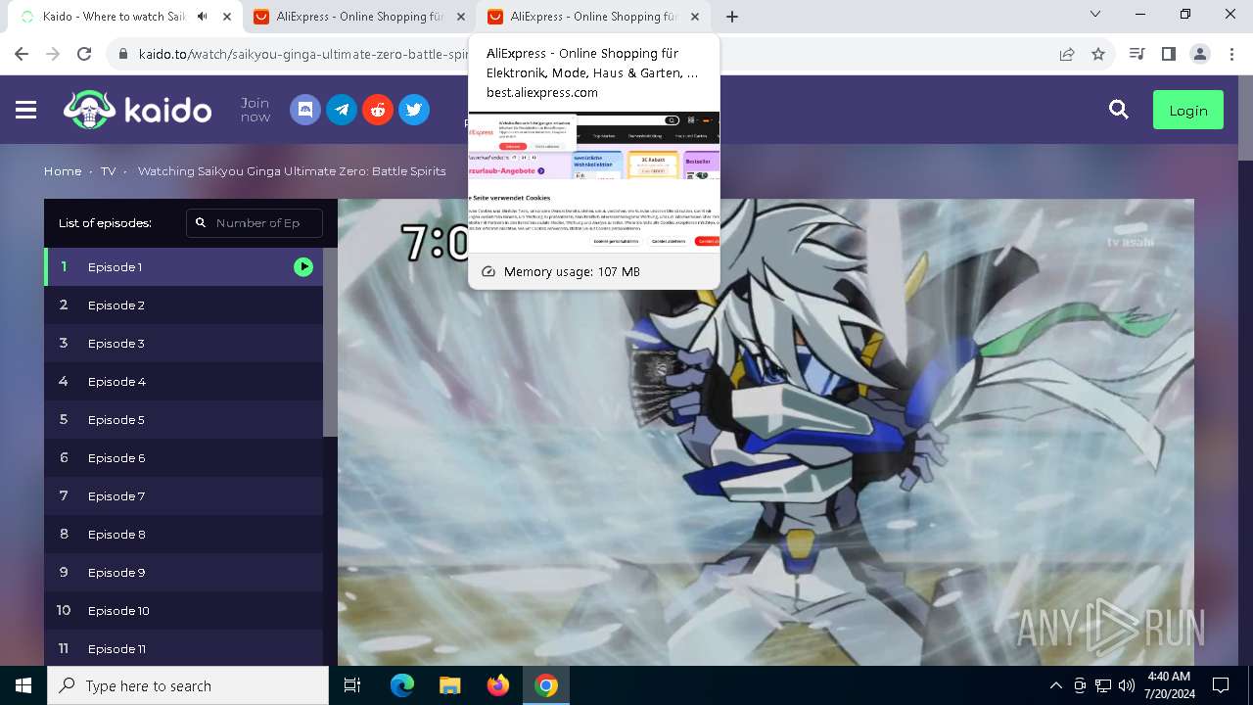Open Task View on the taskbar
Viewport: 1253px width, 705px height.
(x=352, y=685)
